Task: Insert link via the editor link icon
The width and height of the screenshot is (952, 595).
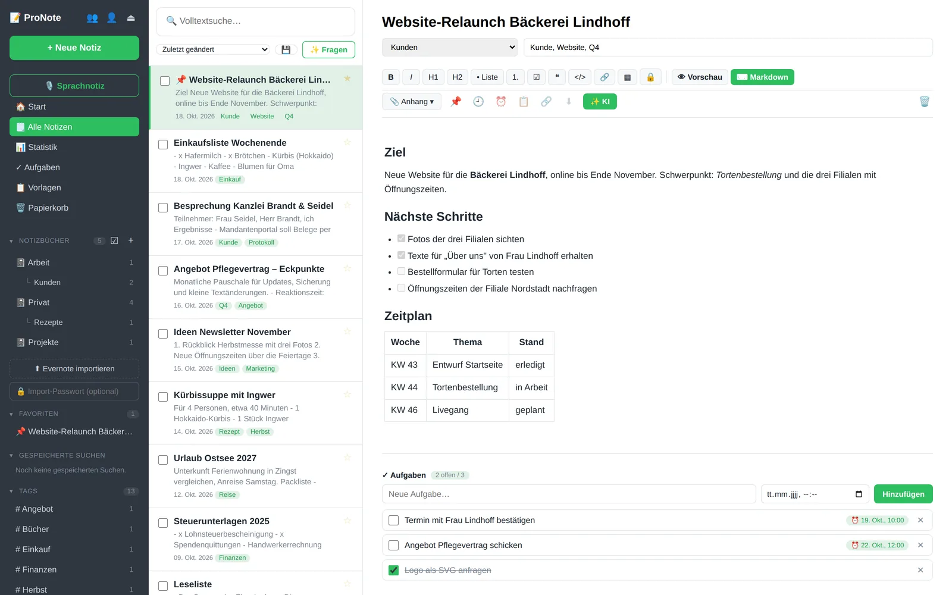Action: [604, 77]
